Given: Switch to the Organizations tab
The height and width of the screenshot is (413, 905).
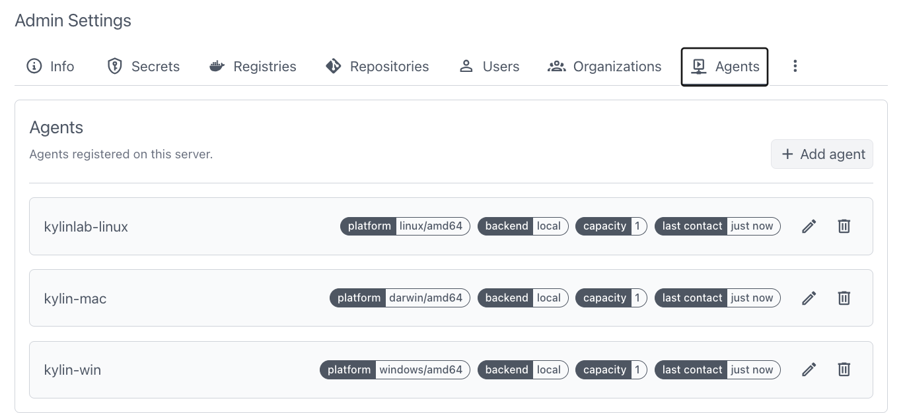Looking at the screenshot, I should (604, 67).
